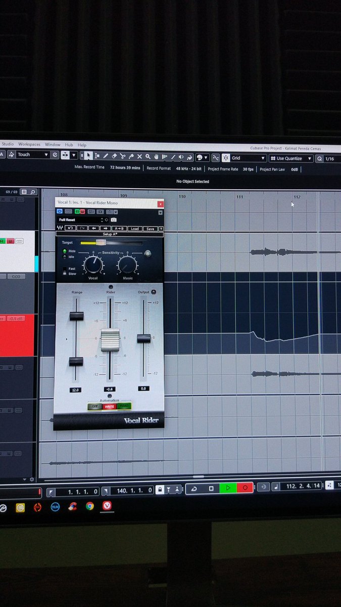The image size is (341, 607).
Task: Click the green transport Play button
Action: (x=228, y=488)
